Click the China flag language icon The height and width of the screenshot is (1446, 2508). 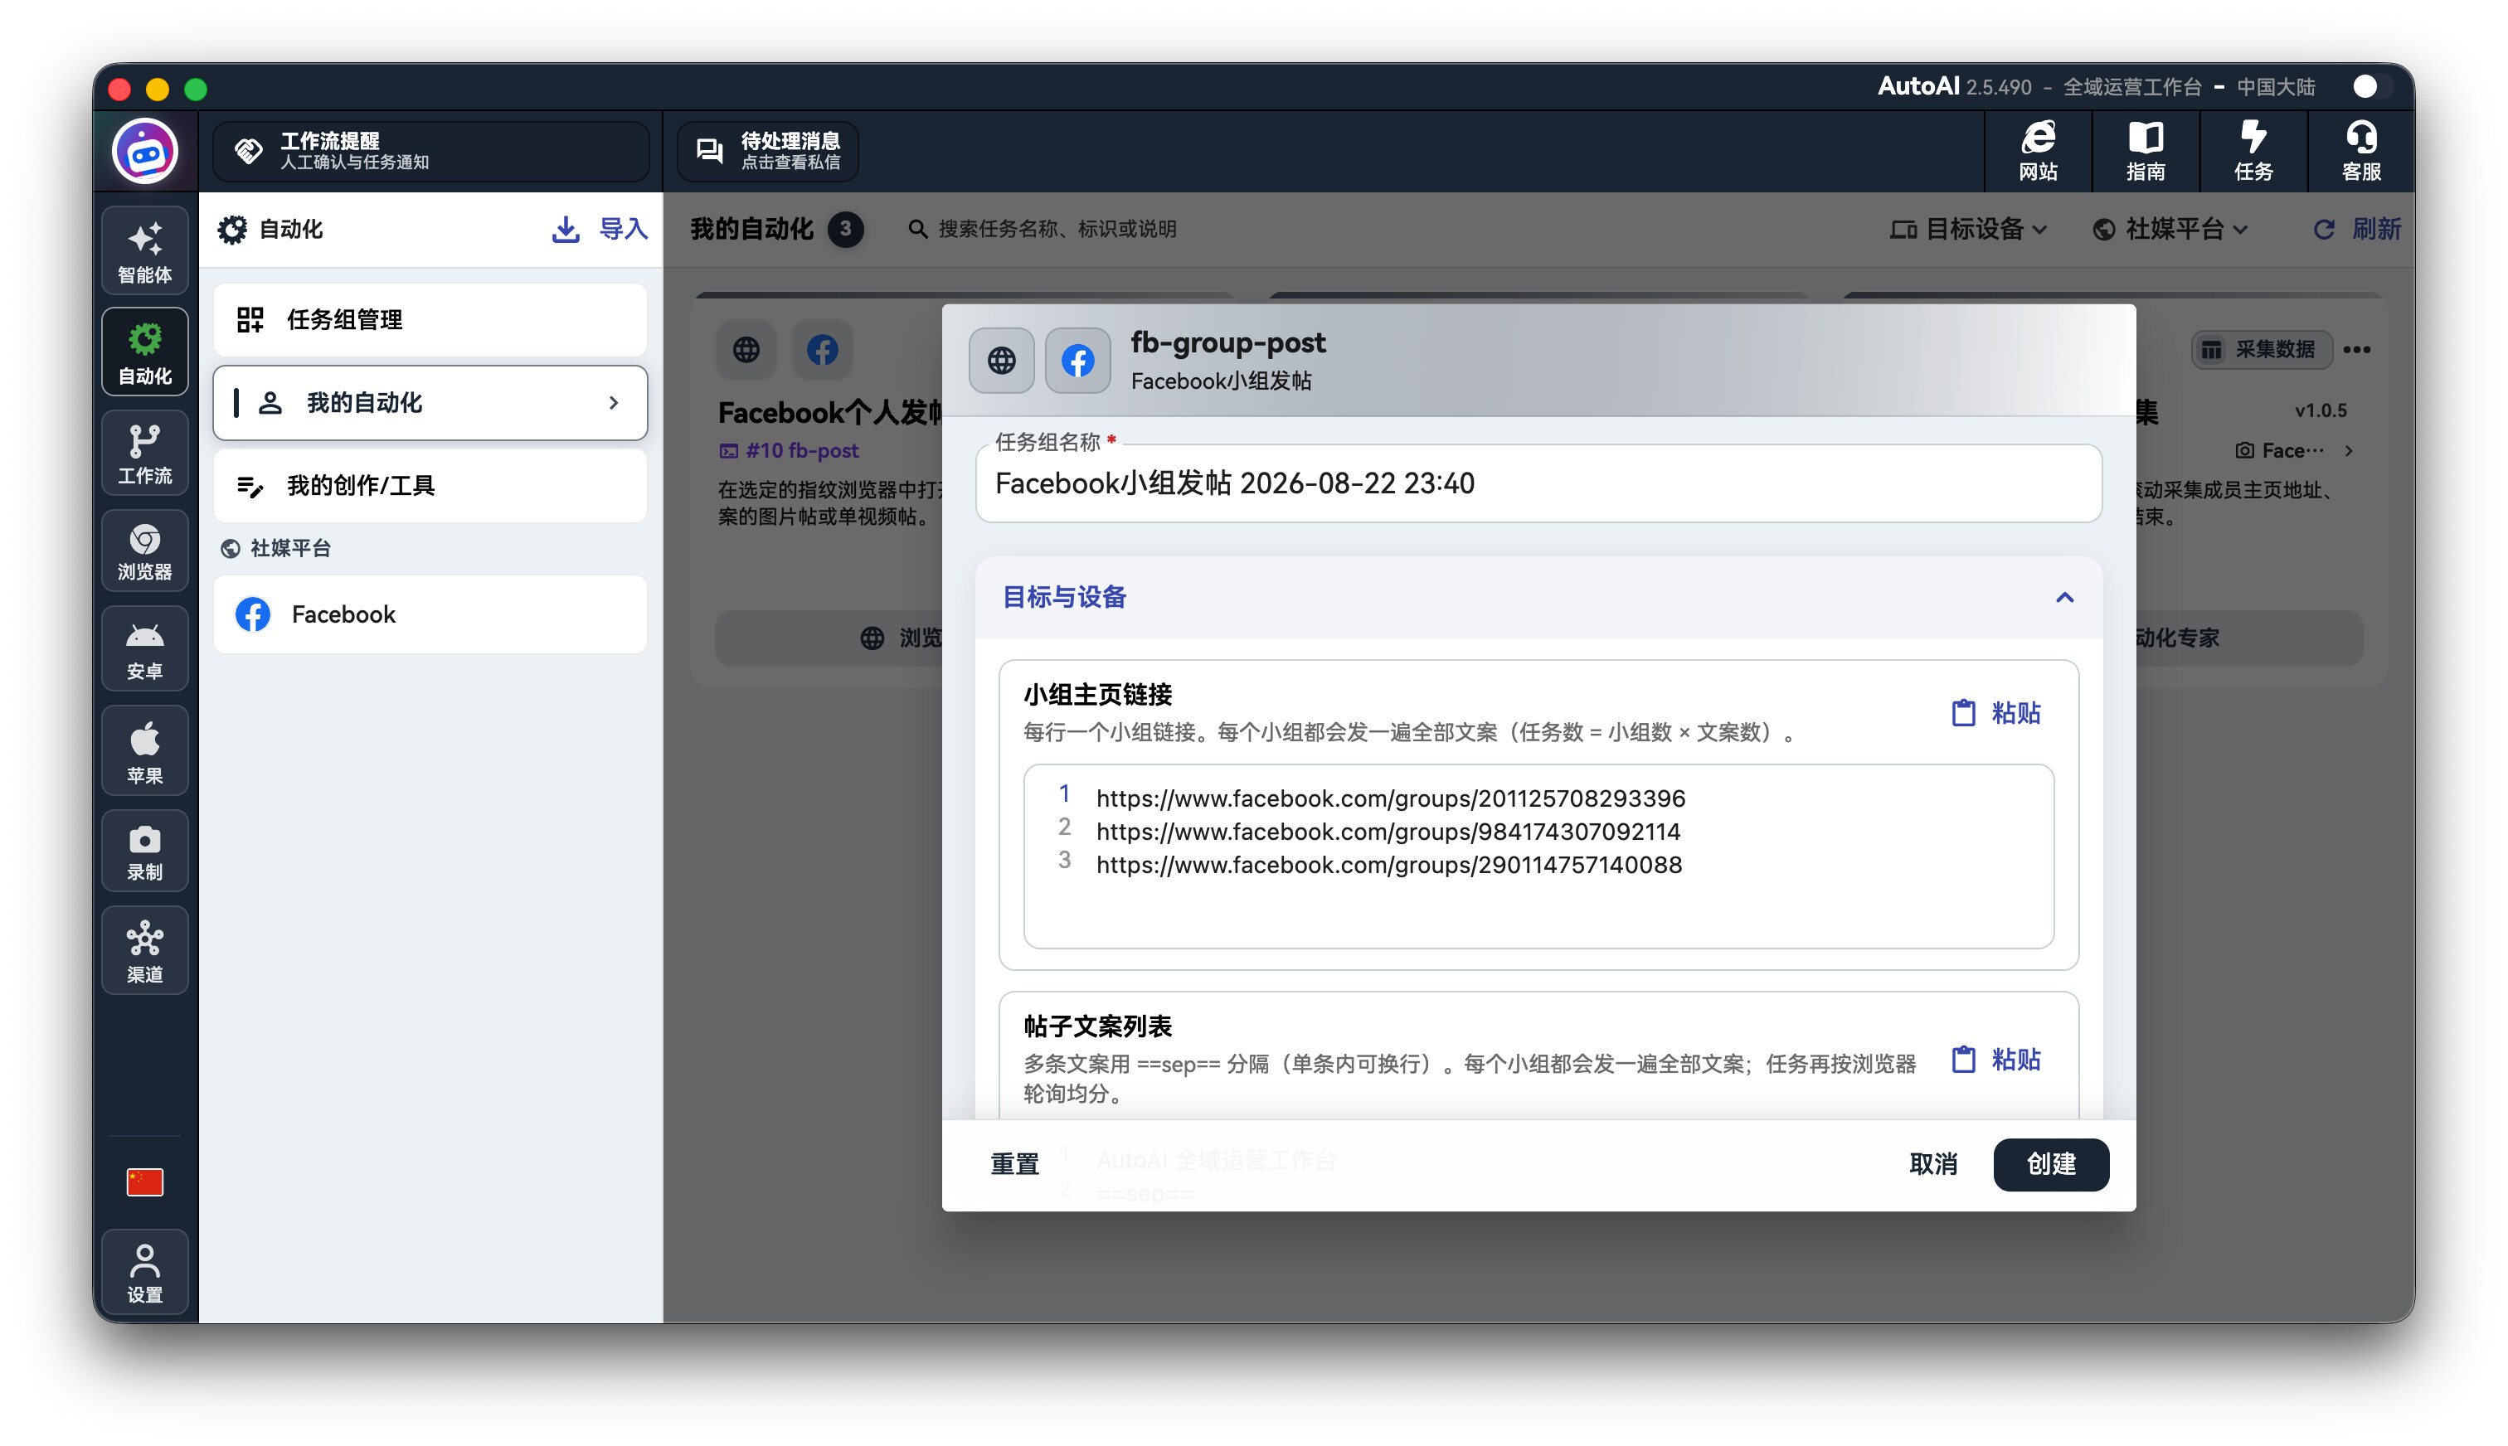[145, 1182]
